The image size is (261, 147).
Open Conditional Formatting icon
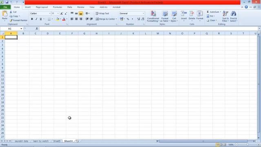153,13
